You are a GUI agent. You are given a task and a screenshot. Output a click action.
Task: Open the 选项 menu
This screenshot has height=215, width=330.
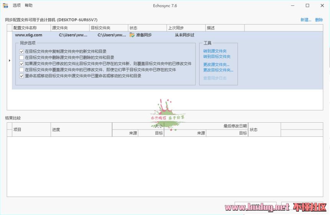(16, 6)
